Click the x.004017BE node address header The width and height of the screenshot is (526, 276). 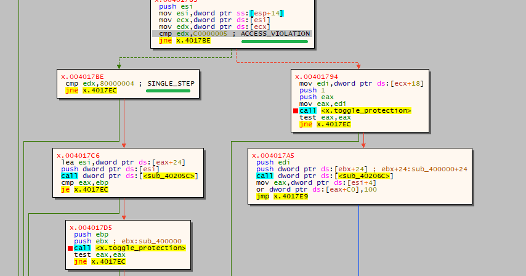tap(82, 77)
